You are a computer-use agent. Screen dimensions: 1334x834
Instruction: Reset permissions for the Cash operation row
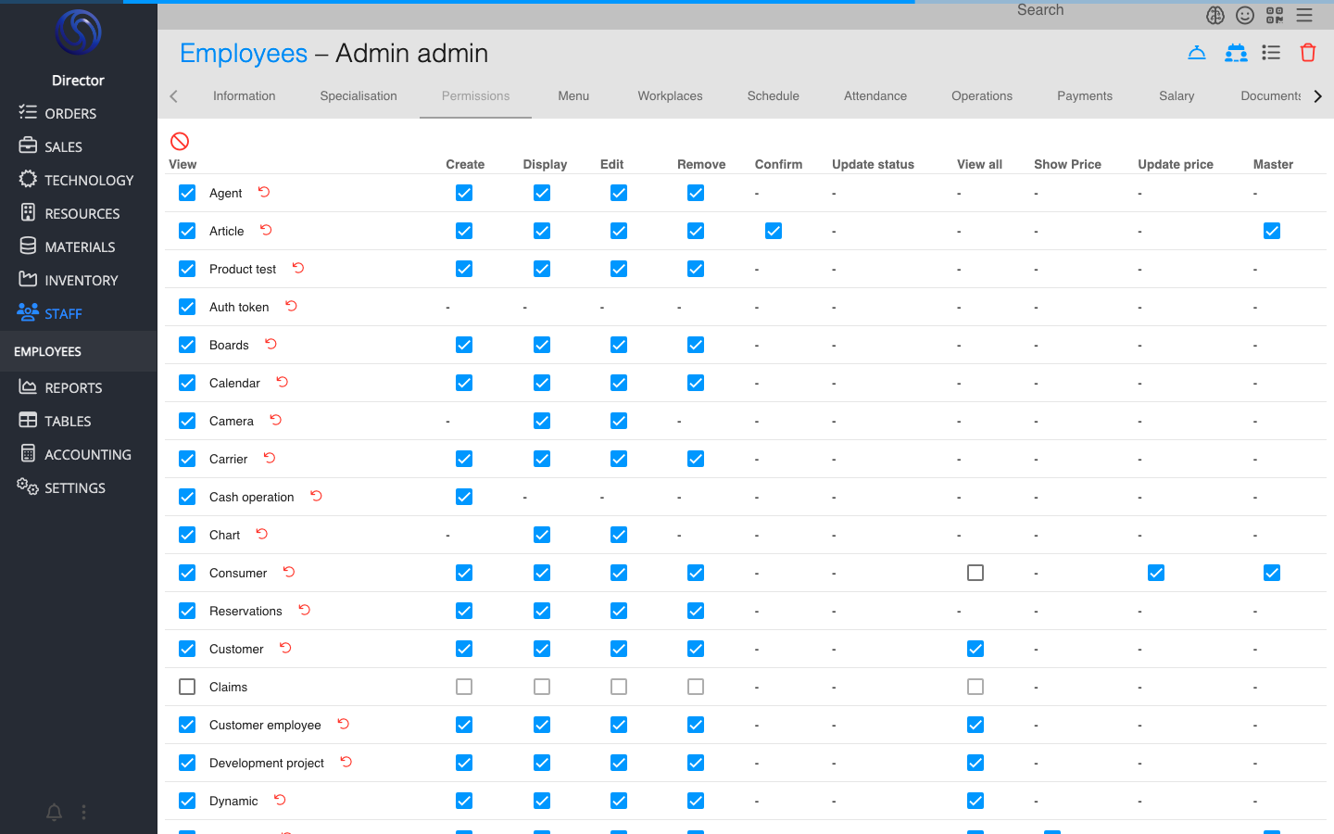tap(316, 496)
